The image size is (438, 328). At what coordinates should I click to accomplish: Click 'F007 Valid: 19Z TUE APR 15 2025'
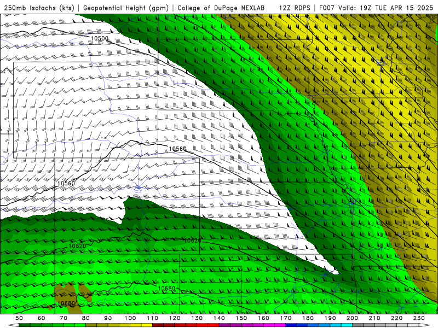[x=376, y=8]
